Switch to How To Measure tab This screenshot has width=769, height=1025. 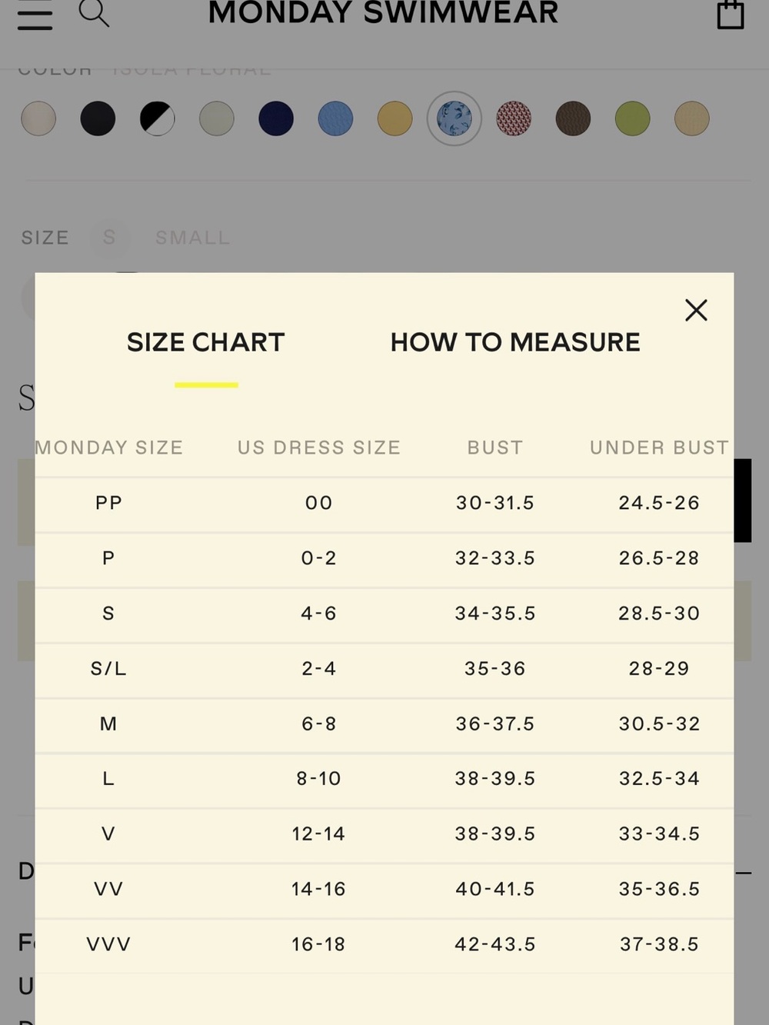(515, 342)
